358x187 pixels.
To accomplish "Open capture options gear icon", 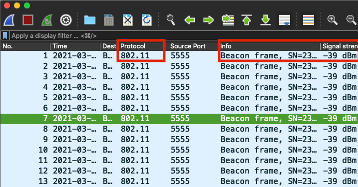I will tap(66, 20).
